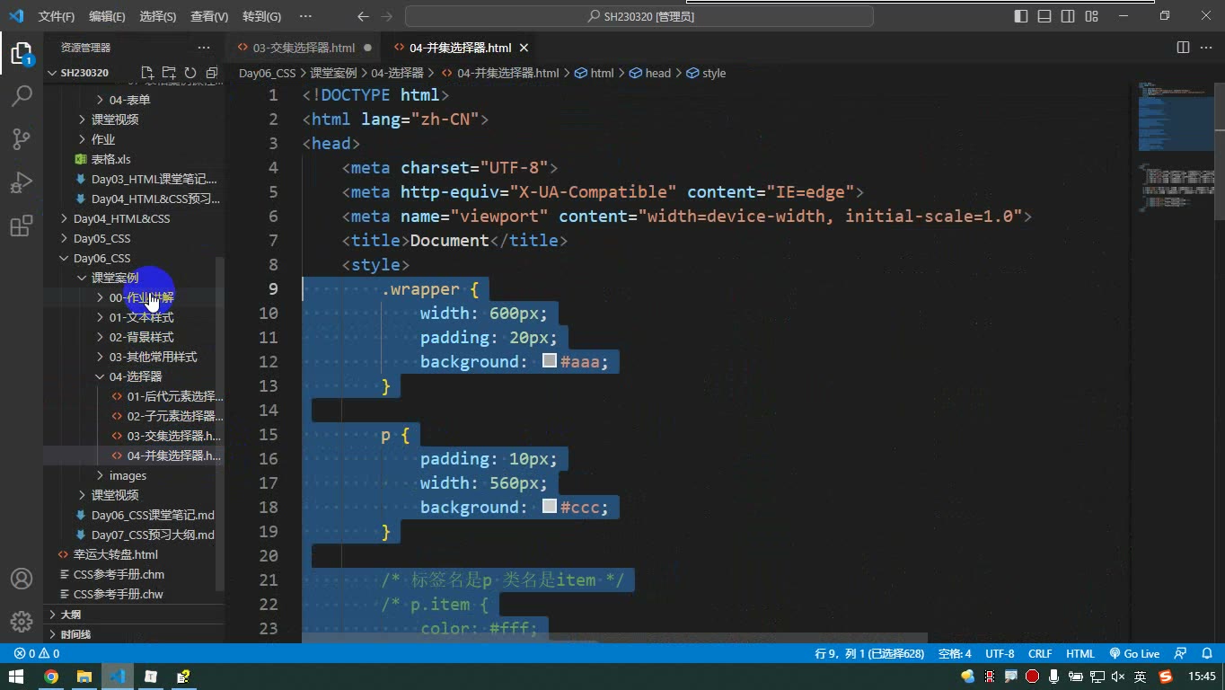The width and height of the screenshot is (1225, 690).
Task: Collapse the 04-选择器 folder
Action: pos(134,376)
